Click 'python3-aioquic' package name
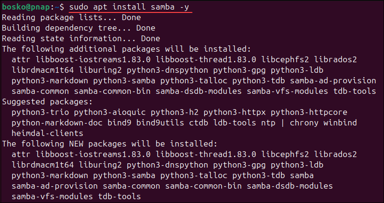 (x=110, y=112)
